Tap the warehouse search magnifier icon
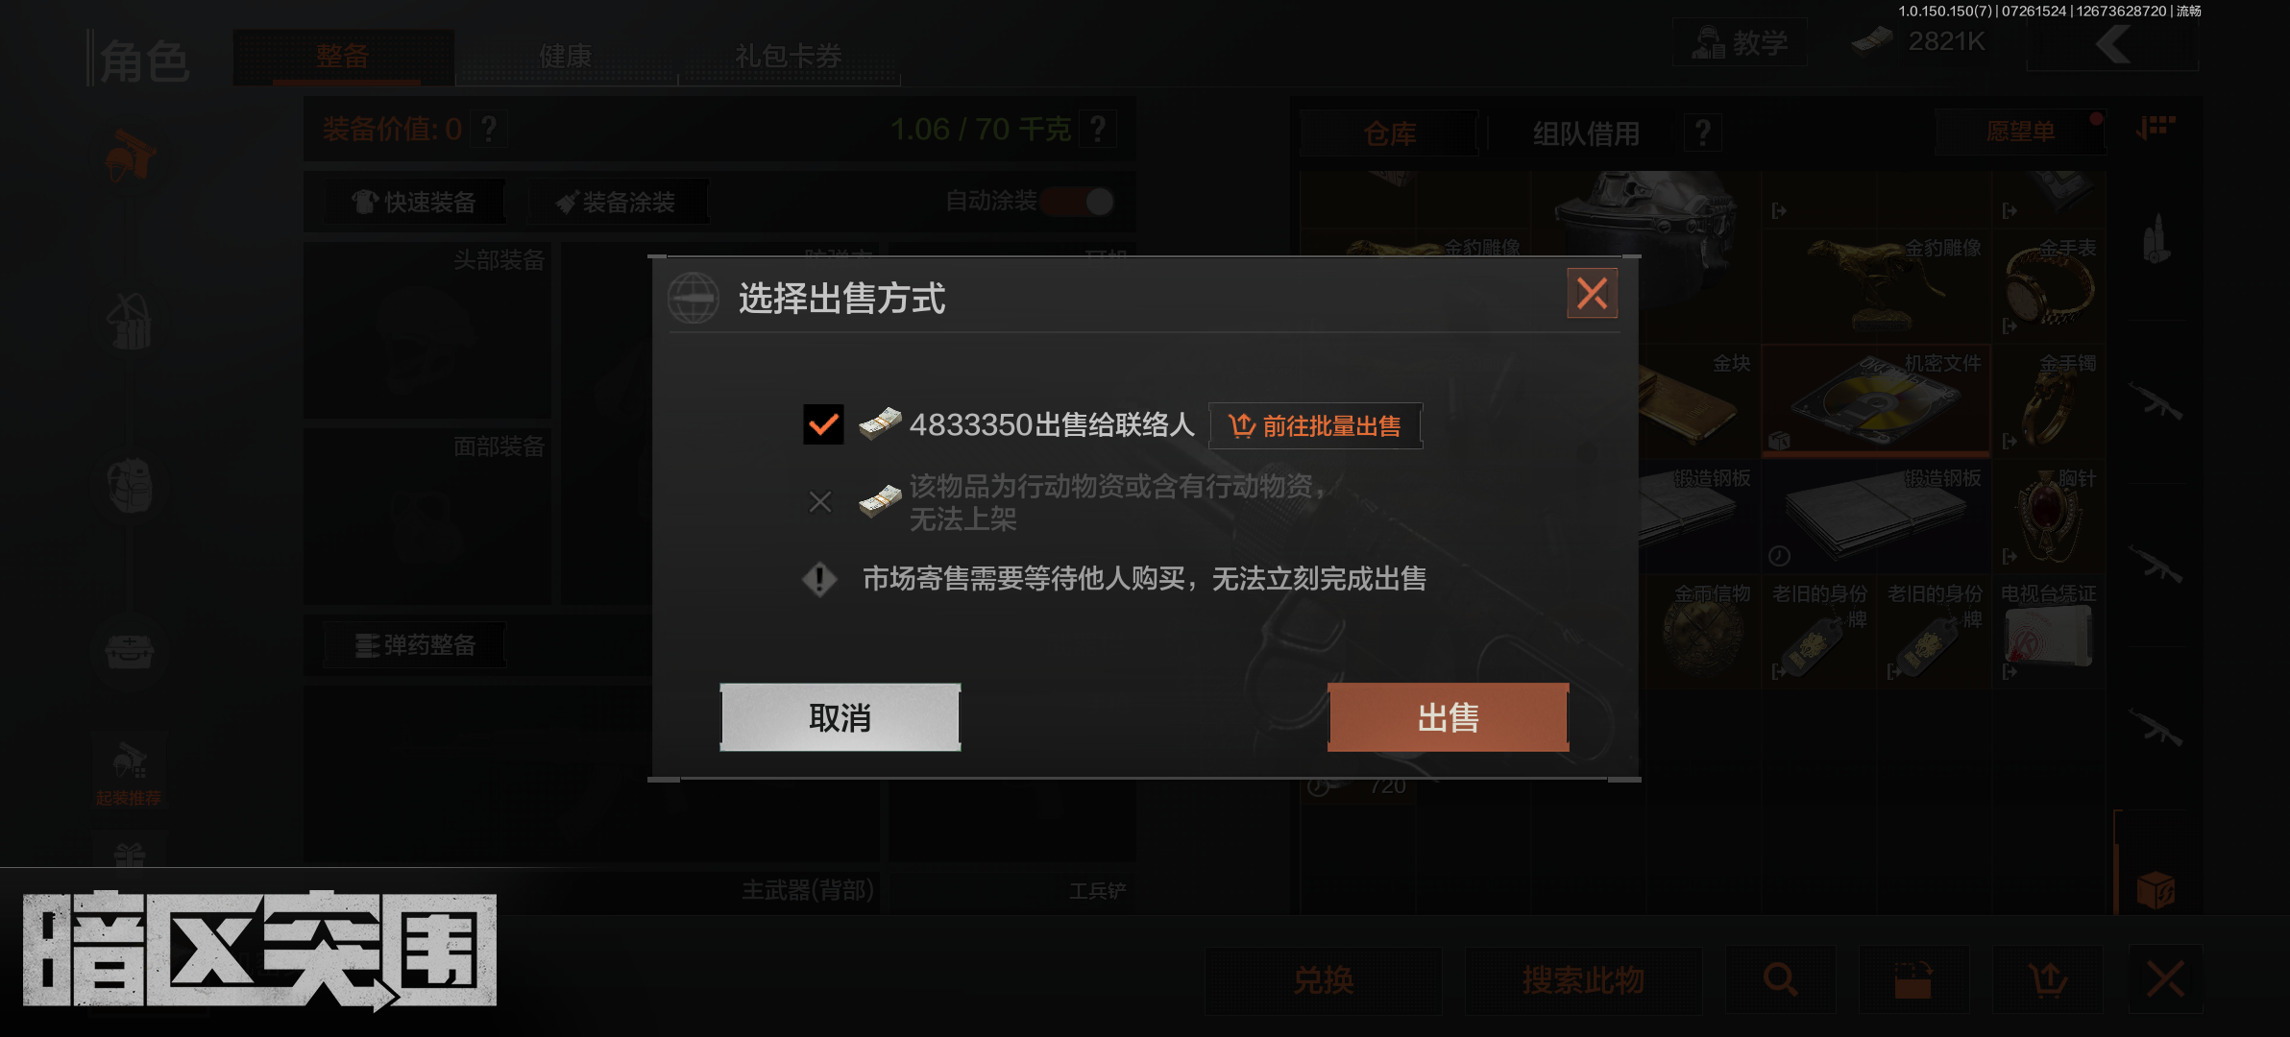This screenshot has width=2290, height=1037. [x=1780, y=979]
